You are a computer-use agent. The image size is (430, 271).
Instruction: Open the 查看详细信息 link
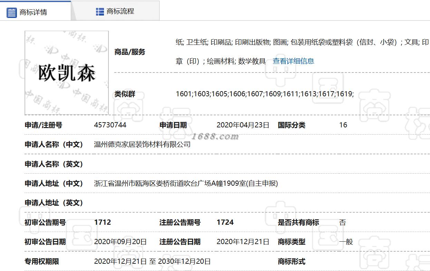point(293,61)
